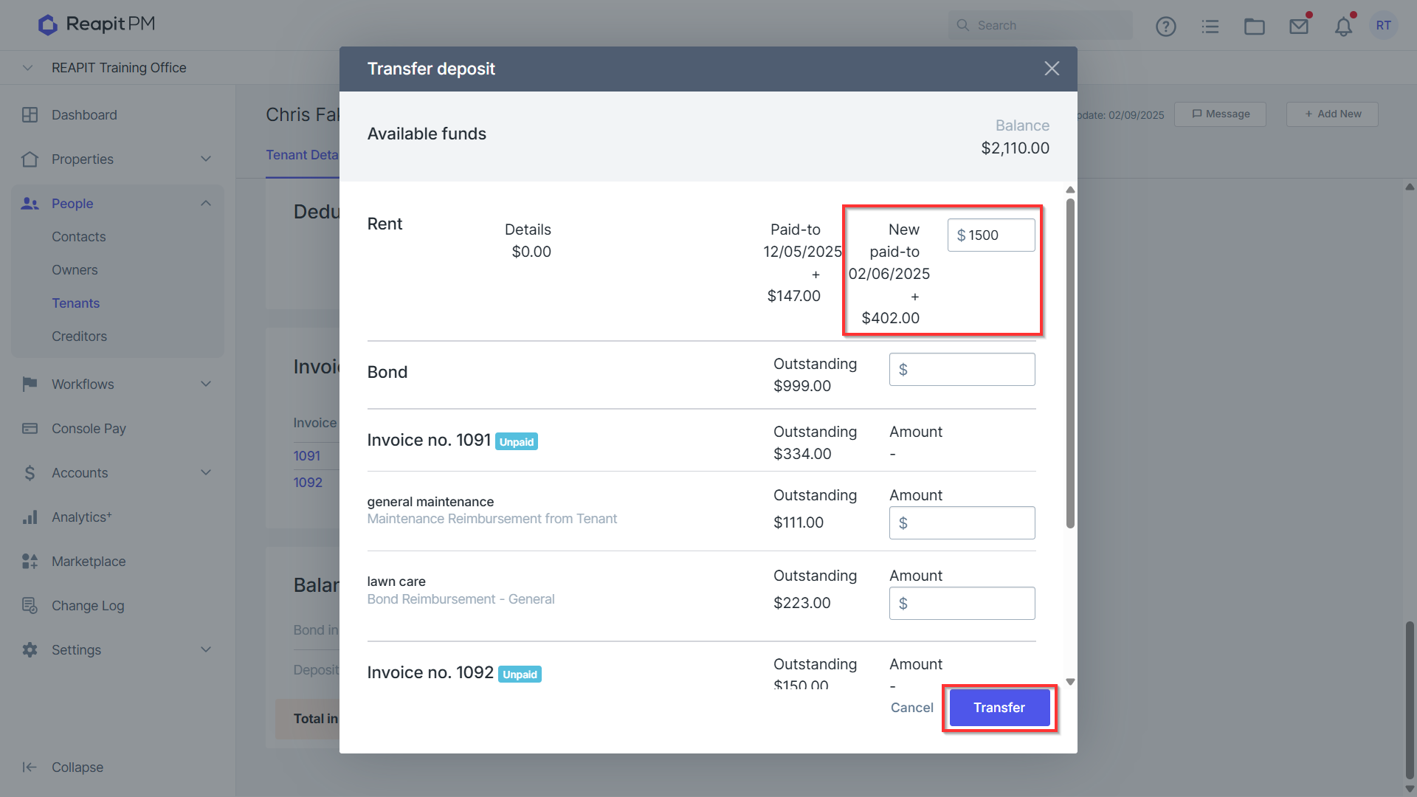Open the RT user avatar
The width and height of the screenshot is (1417, 797).
click(x=1384, y=26)
